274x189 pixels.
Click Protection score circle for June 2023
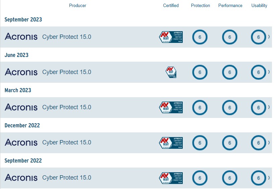coord(200,72)
